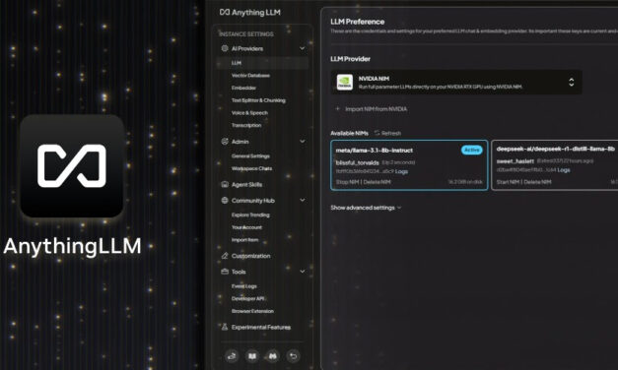
Task: Open Vector Database settings
Action: coord(250,76)
